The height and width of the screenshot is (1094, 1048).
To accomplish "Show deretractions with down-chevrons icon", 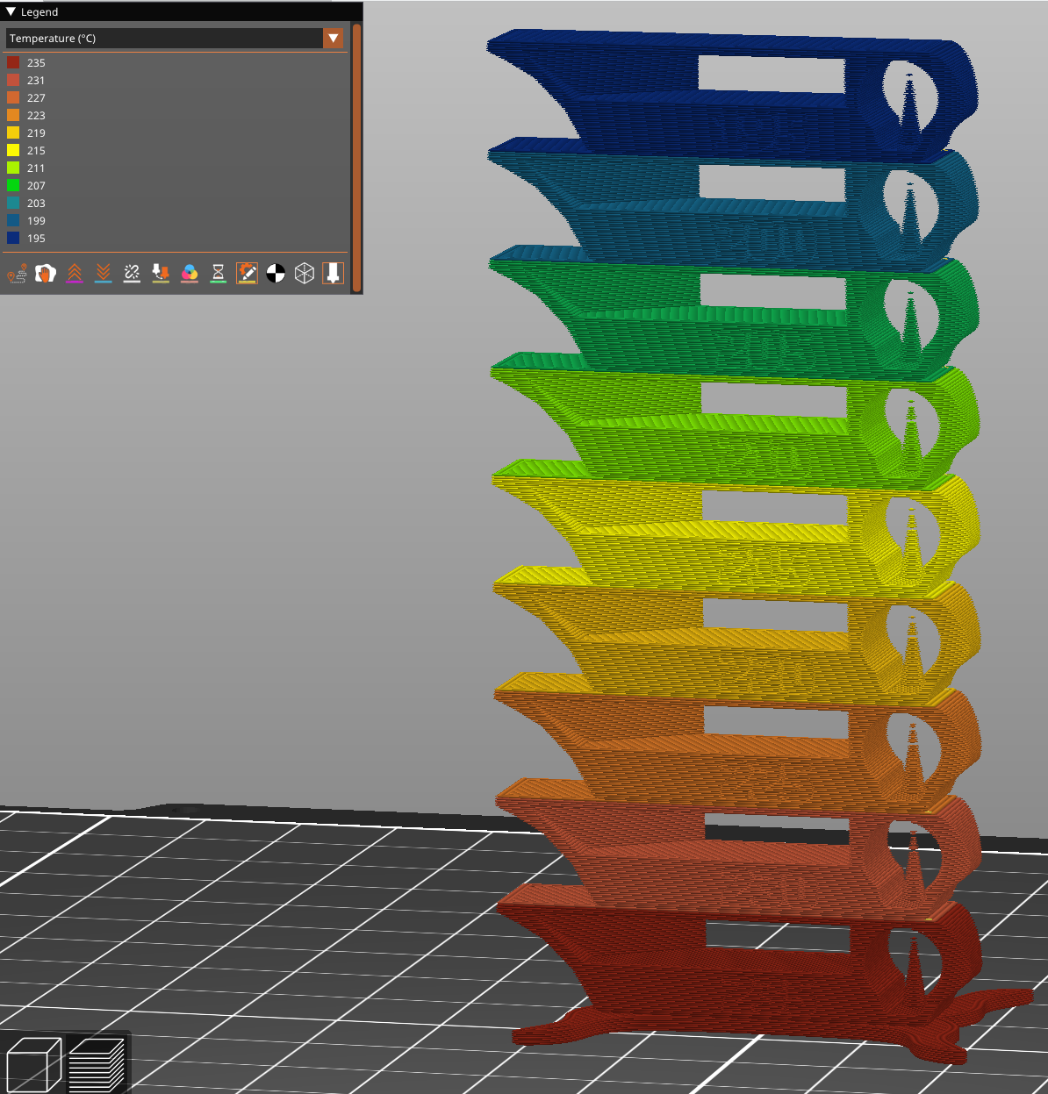I will pyautogui.click(x=104, y=274).
